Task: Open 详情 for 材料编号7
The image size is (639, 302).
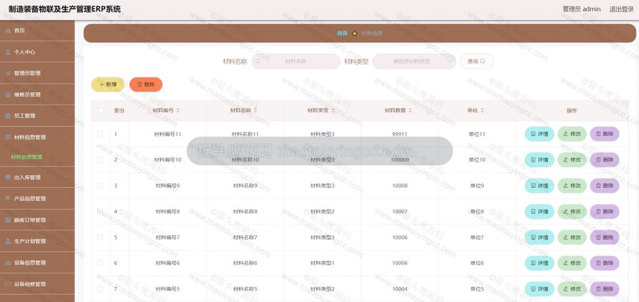Action: 539,237
